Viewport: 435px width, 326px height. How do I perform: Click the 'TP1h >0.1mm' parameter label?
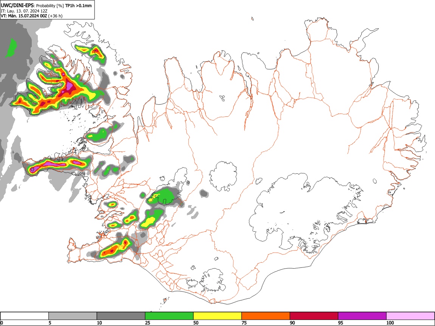[78, 6]
